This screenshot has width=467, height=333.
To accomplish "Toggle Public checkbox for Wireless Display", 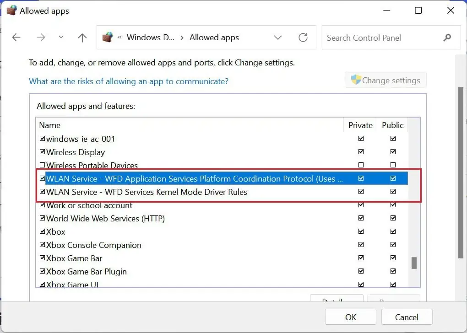I will tap(393, 152).
